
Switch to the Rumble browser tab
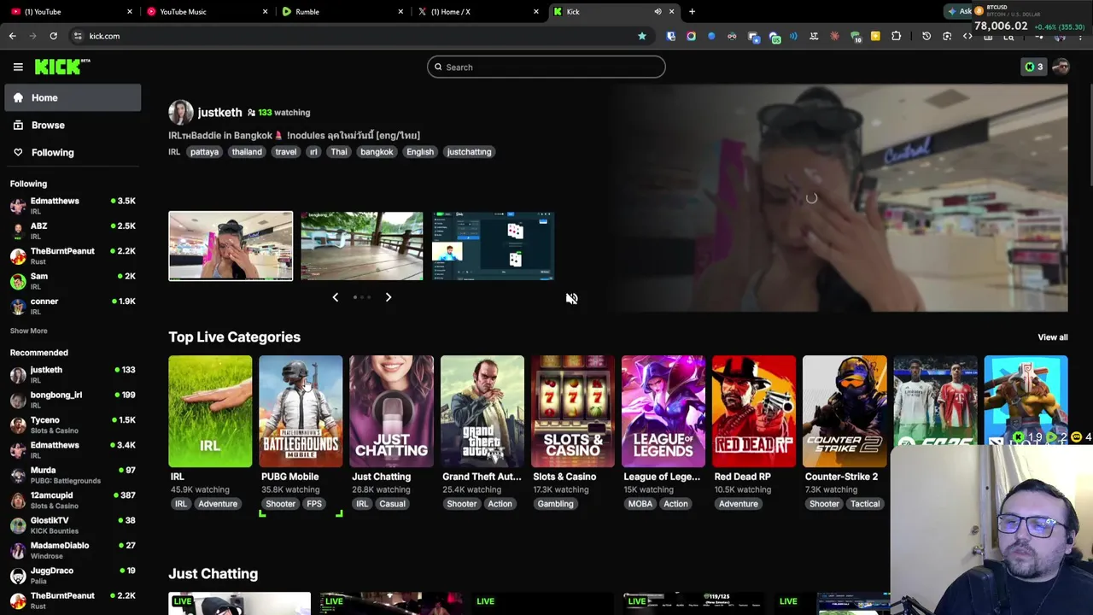(x=342, y=11)
